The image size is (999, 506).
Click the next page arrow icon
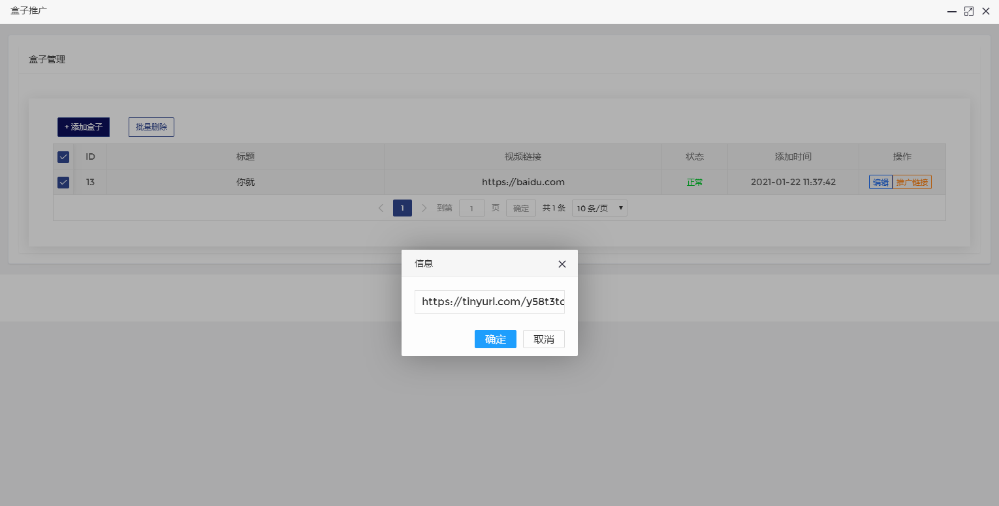[x=424, y=207]
